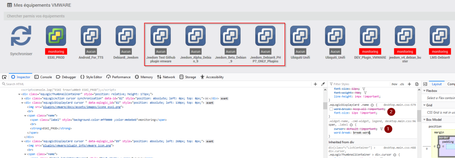Open the desktop.main.css:96 source link
Screen dimensions: 455x158
pyautogui.click(x=401, y=121)
